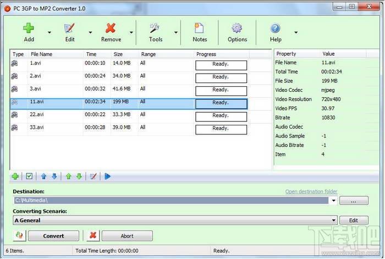This screenshot has height=259, width=385.
Task: Click the convert icon left of Convert button
Action: click(x=19, y=235)
